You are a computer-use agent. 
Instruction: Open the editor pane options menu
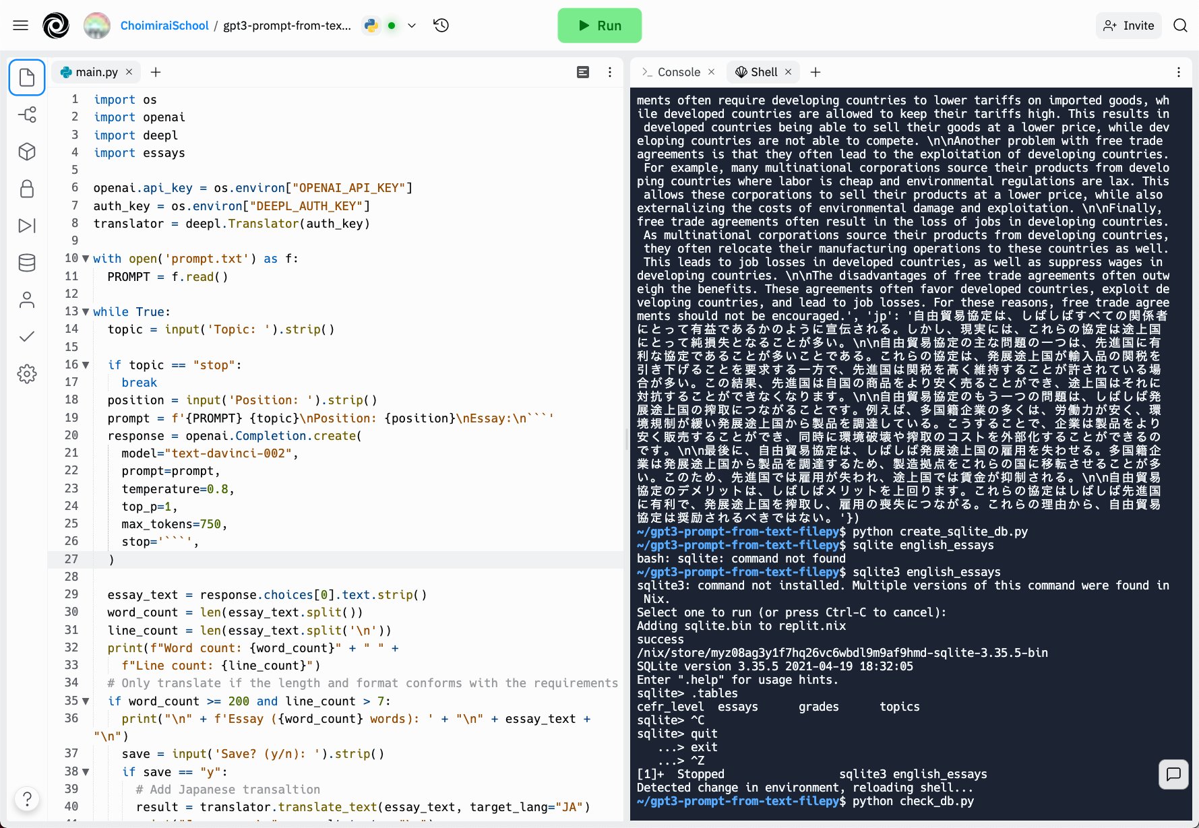(x=610, y=72)
